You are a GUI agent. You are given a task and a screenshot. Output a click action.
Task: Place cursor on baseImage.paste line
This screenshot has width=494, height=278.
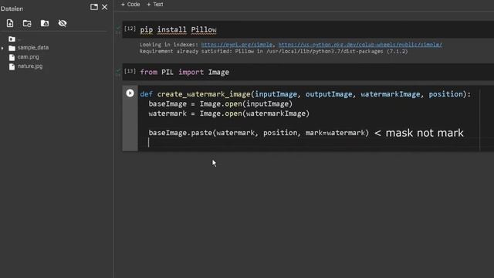pos(259,133)
